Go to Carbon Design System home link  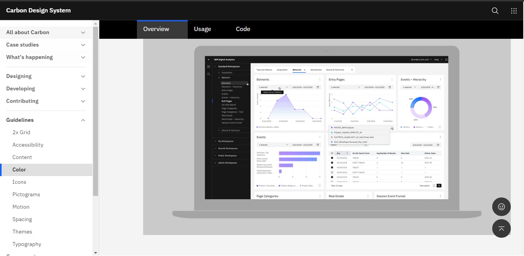(38, 10)
